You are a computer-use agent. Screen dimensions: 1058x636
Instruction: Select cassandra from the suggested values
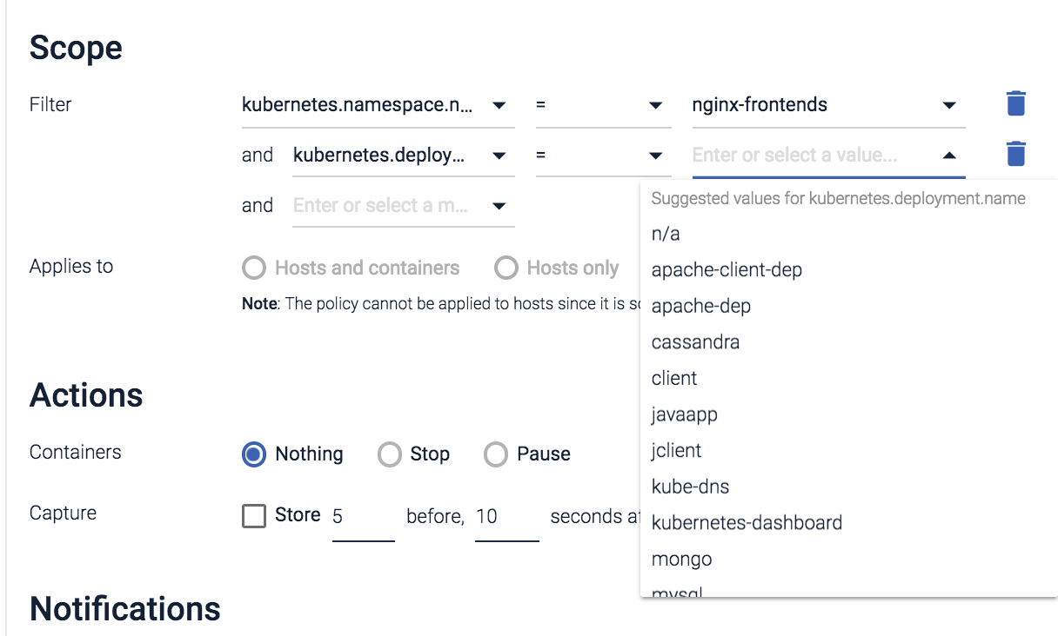tap(695, 341)
